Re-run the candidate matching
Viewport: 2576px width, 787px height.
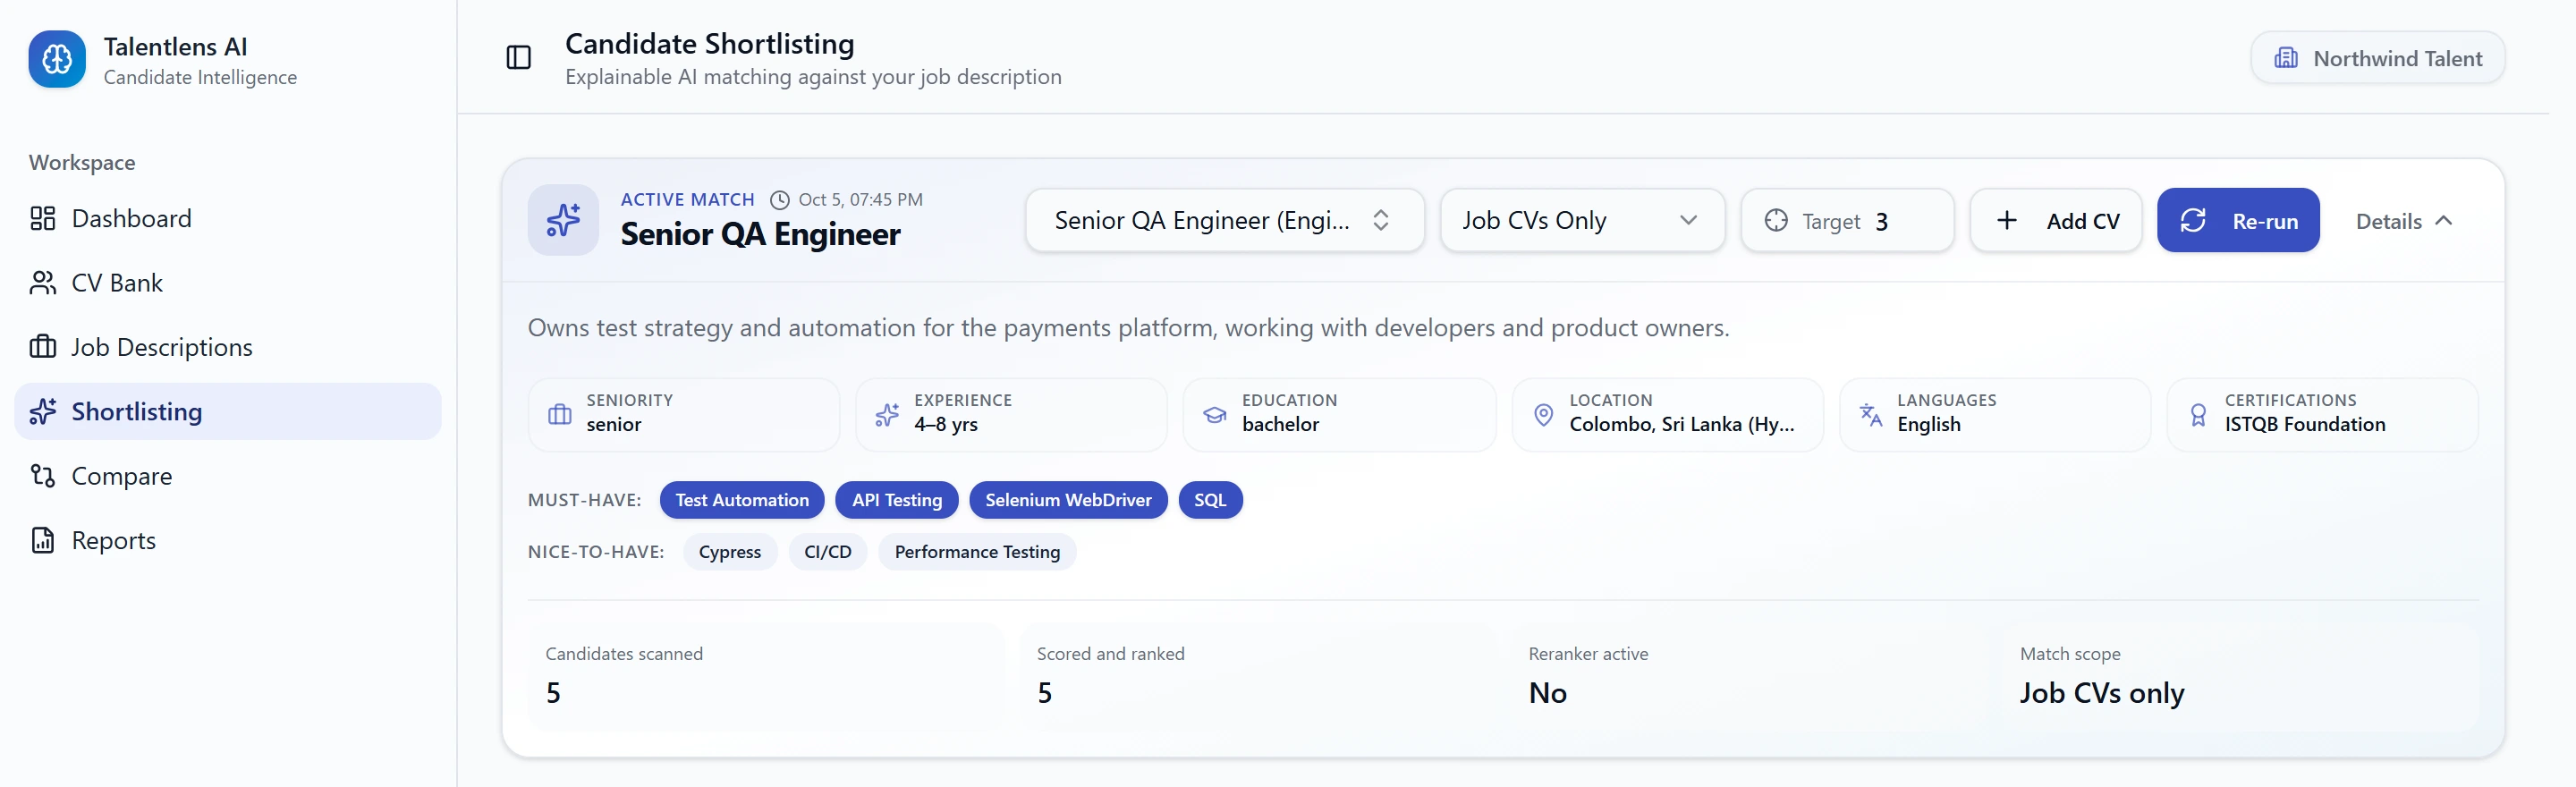click(x=2238, y=220)
